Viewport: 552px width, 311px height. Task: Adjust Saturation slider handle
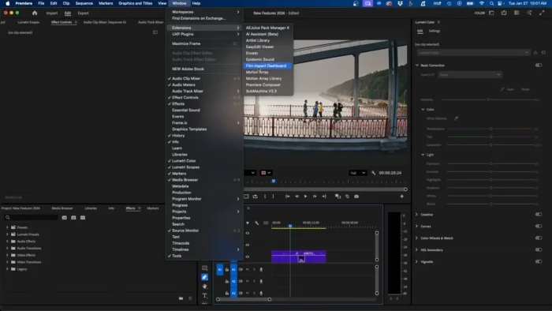(491, 144)
